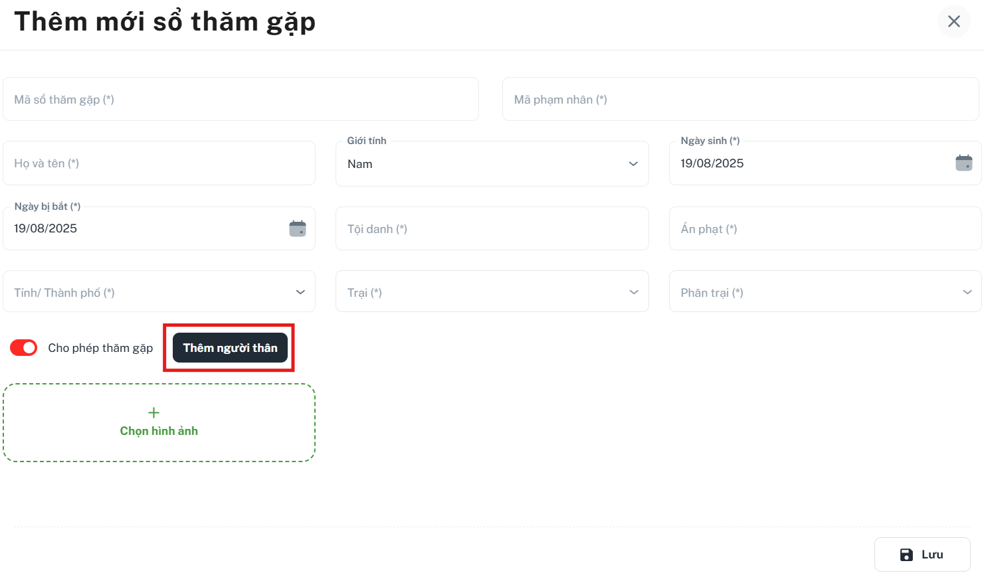Click the Họ và tên input
The width and height of the screenshot is (984, 583).
coord(159,163)
